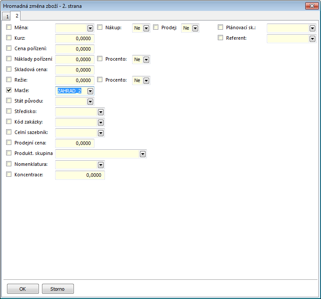Click the Cena pořízení value field
Screen dimensions: 321x299
pyautogui.click(x=75, y=49)
